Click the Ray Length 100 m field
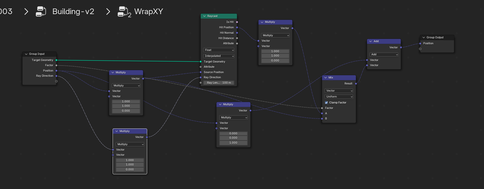This screenshot has height=189, width=484. (x=219, y=83)
